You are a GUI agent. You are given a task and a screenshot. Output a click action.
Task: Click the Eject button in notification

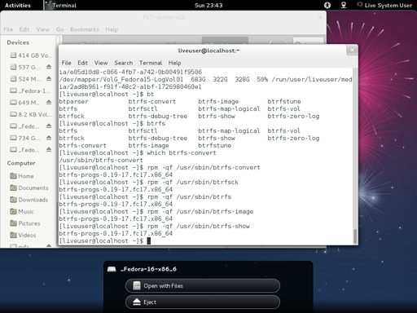coord(203,302)
